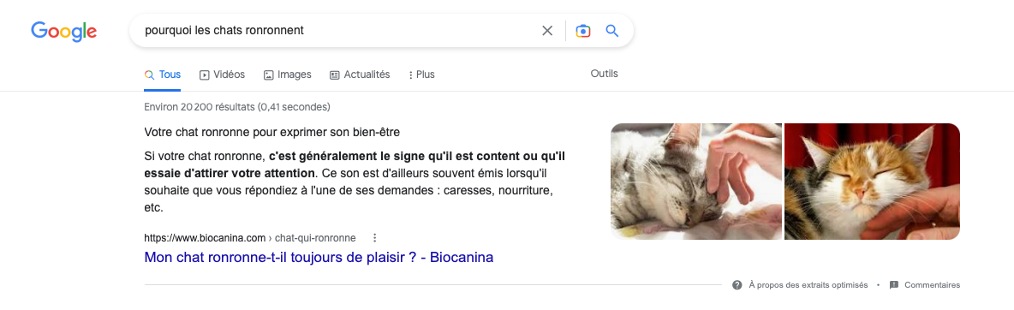The height and width of the screenshot is (310, 1014).
Task: Click the Commentaires link
Action: click(x=932, y=285)
